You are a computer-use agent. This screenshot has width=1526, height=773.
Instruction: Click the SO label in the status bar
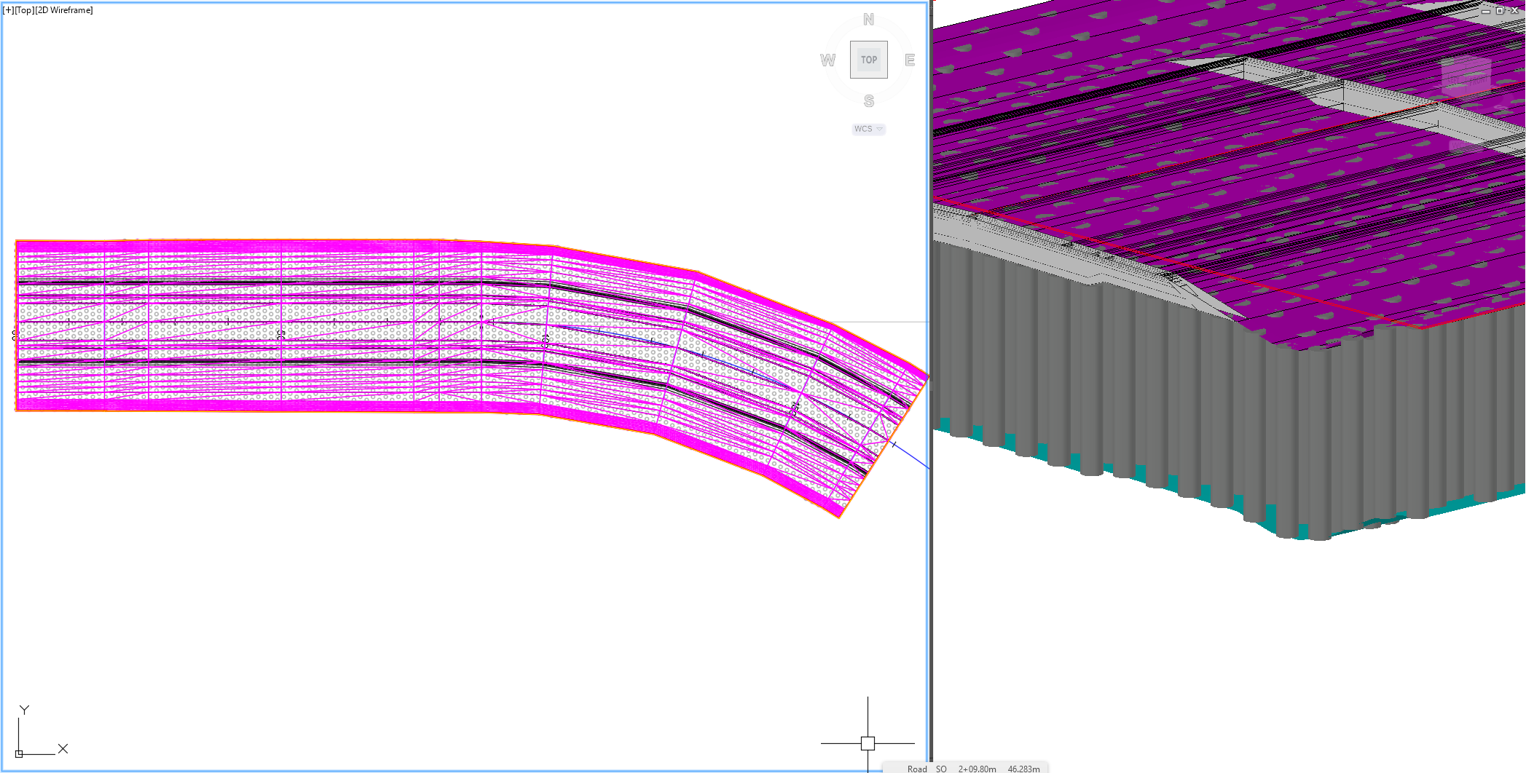point(940,769)
